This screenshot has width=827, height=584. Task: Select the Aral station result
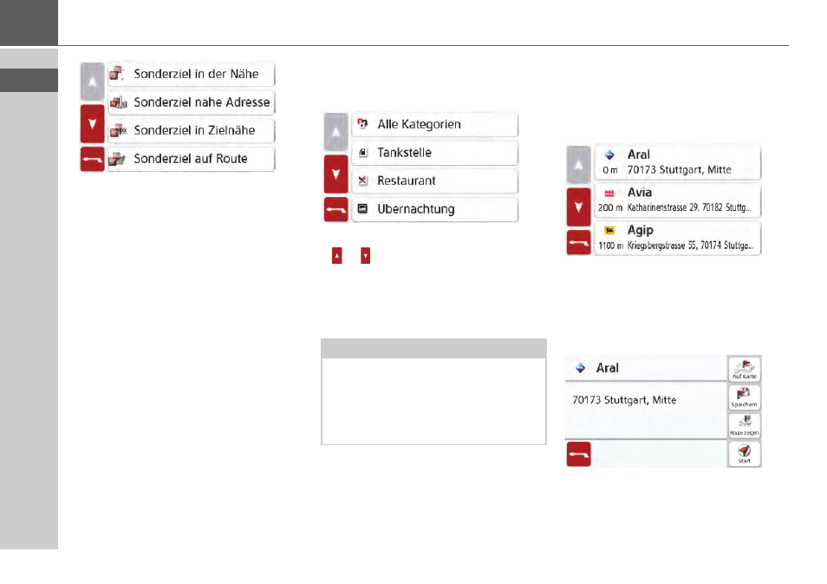[678, 162]
